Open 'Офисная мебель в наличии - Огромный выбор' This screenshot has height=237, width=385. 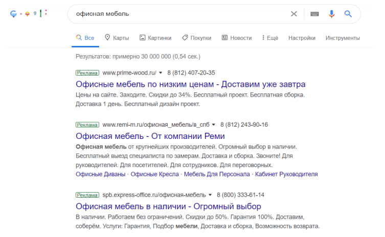coord(168,207)
